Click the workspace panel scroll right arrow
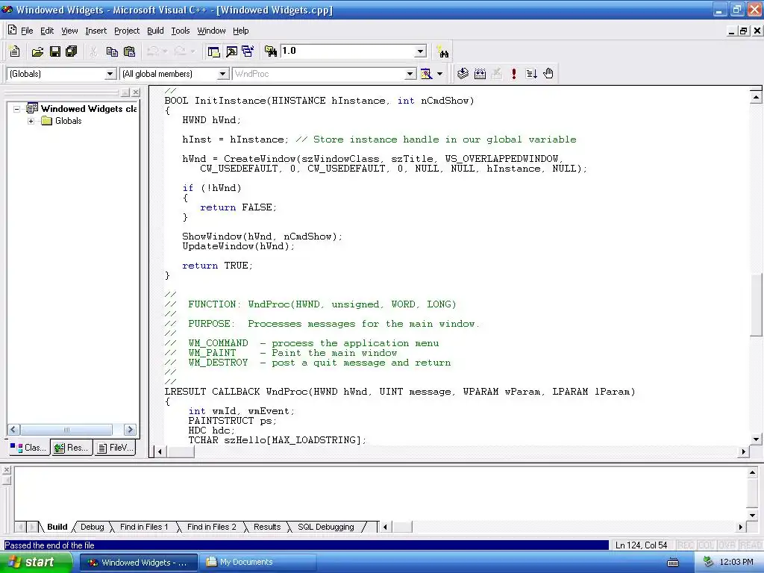The height and width of the screenshot is (573, 764). [130, 430]
